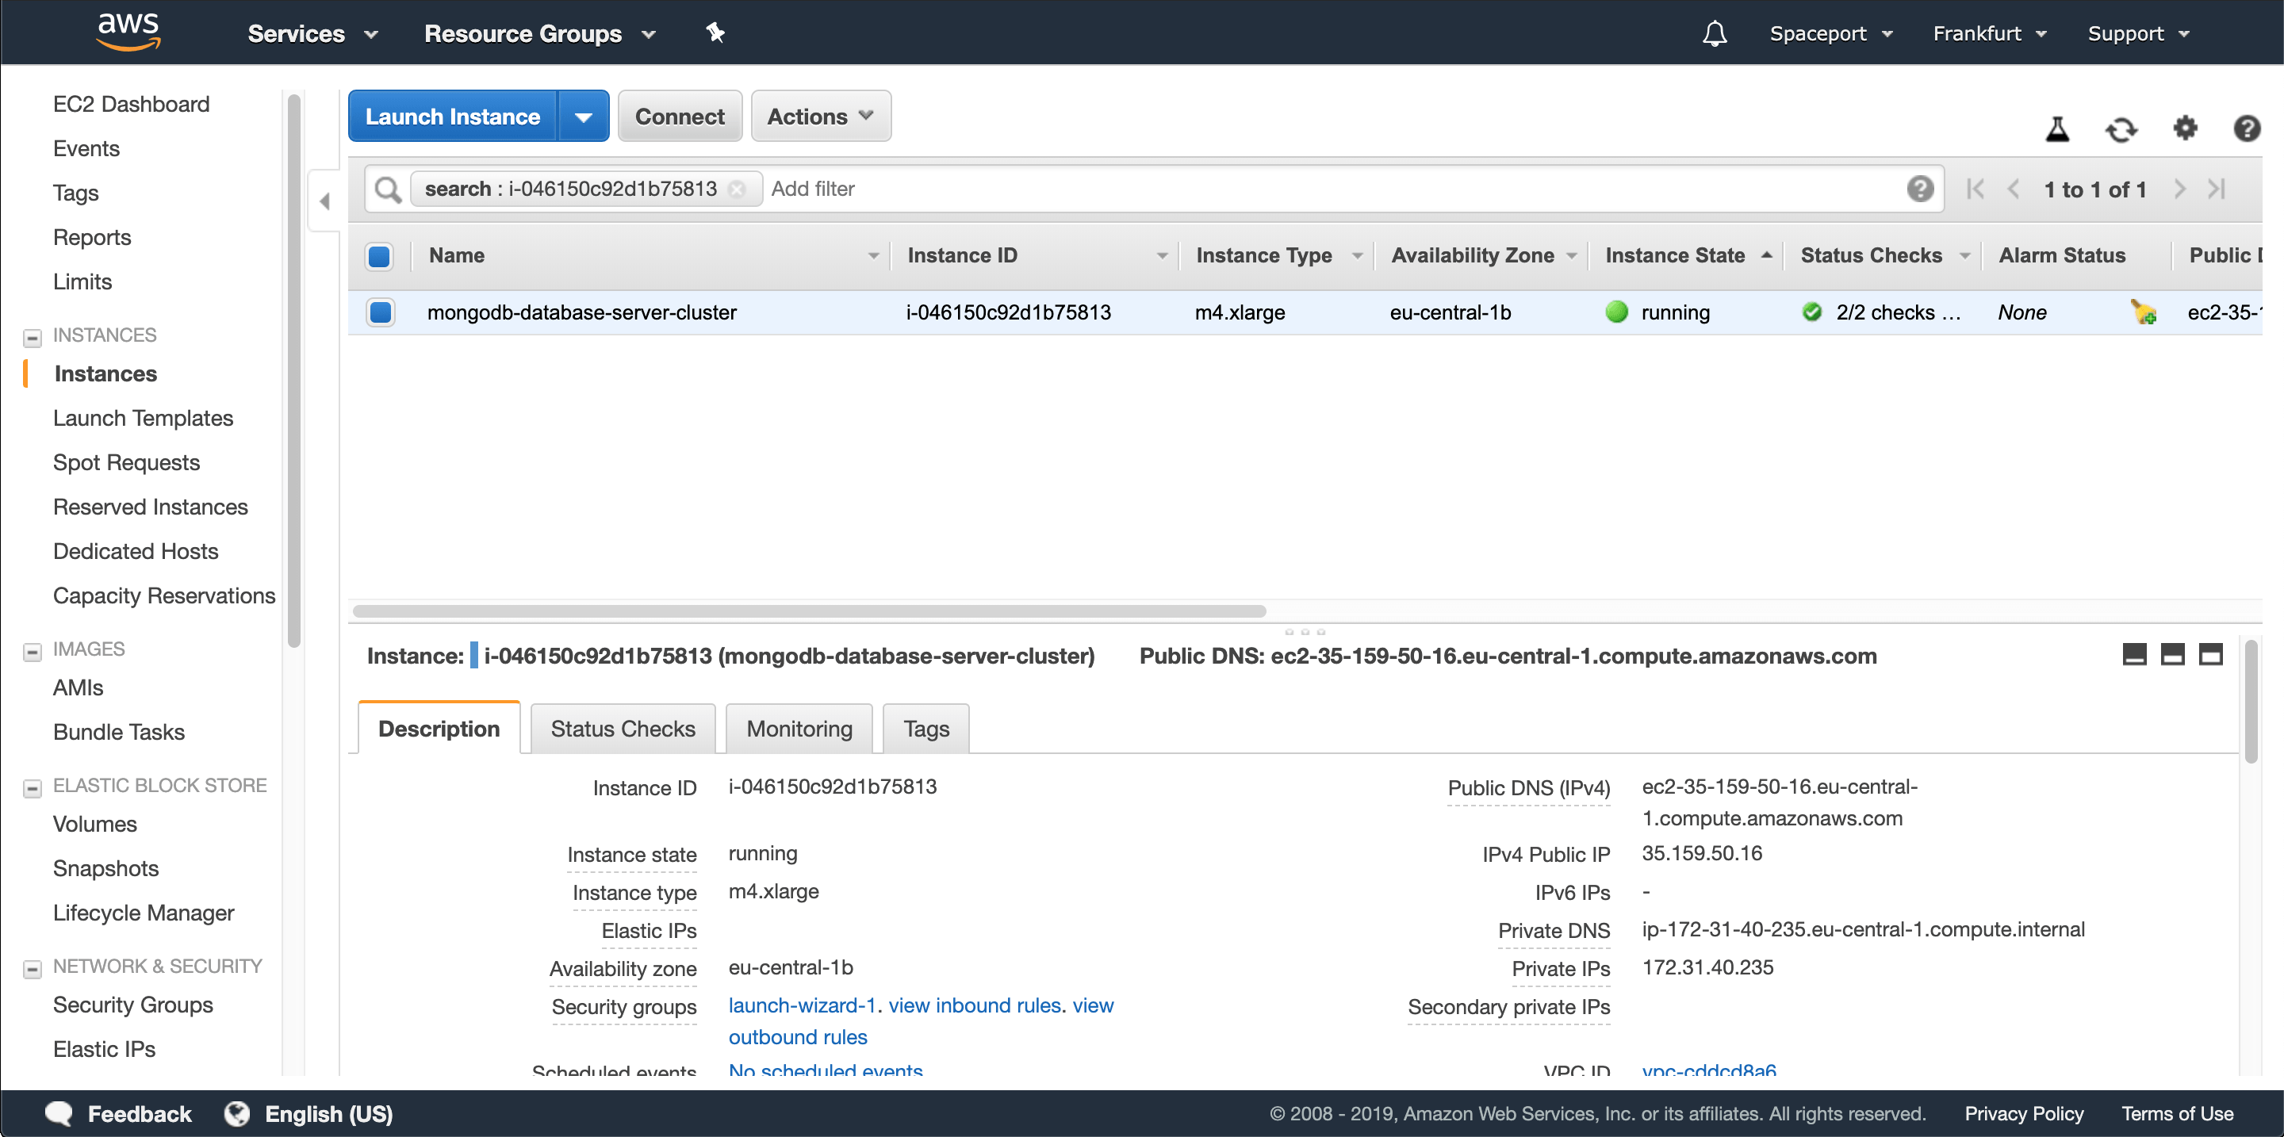The width and height of the screenshot is (2284, 1137).
Task: Open the experiments flask icon
Action: click(x=2057, y=129)
